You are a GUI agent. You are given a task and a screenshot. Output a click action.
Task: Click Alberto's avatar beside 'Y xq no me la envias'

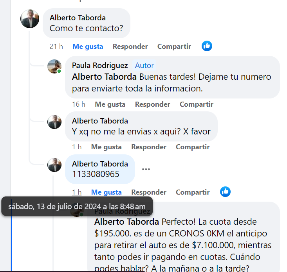pos(54,122)
